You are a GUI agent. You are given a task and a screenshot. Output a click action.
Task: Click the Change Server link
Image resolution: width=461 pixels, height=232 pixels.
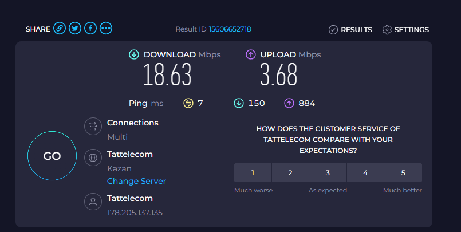[136, 181]
